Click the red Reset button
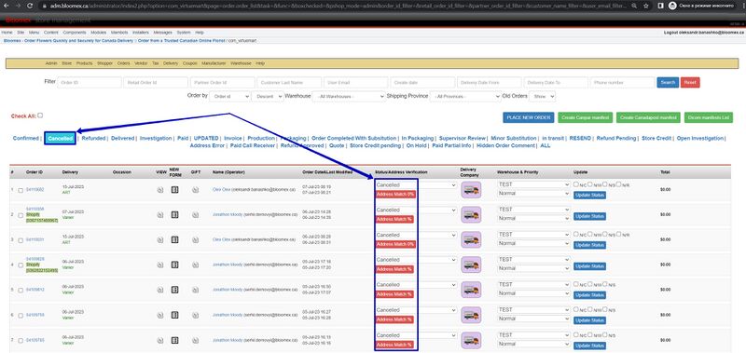This screenshot has height=353, width=746. [690, 82]
